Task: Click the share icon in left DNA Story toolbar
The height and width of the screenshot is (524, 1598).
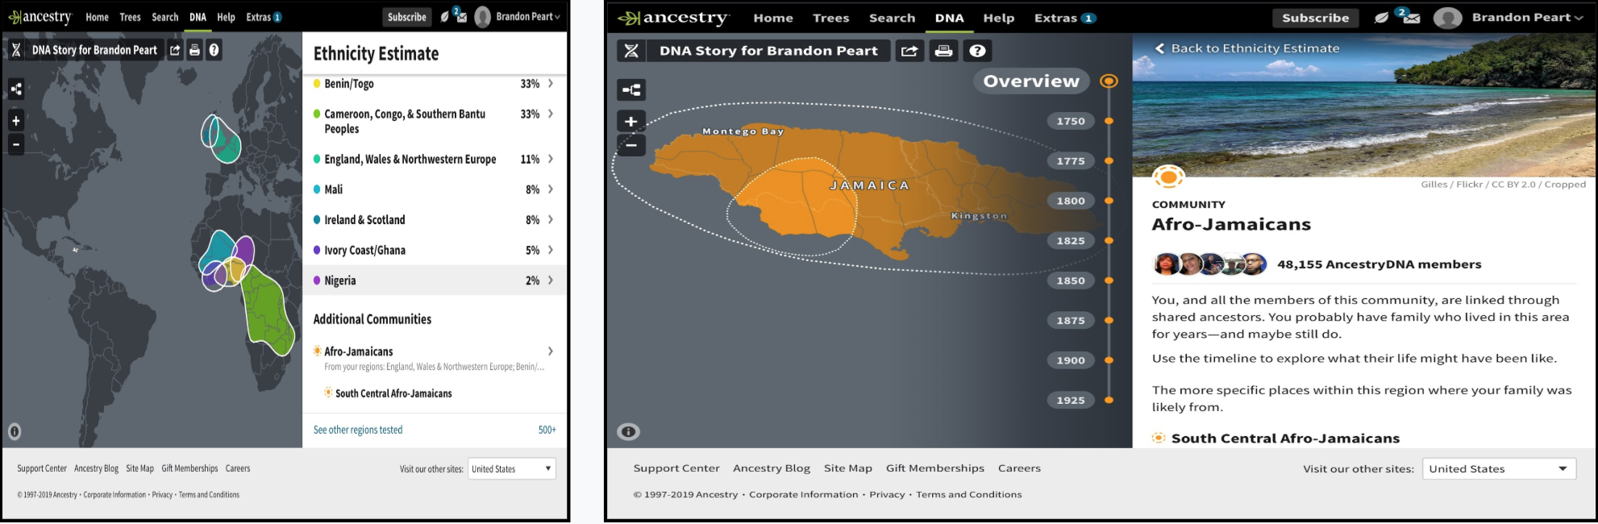Action: (175, 50)
